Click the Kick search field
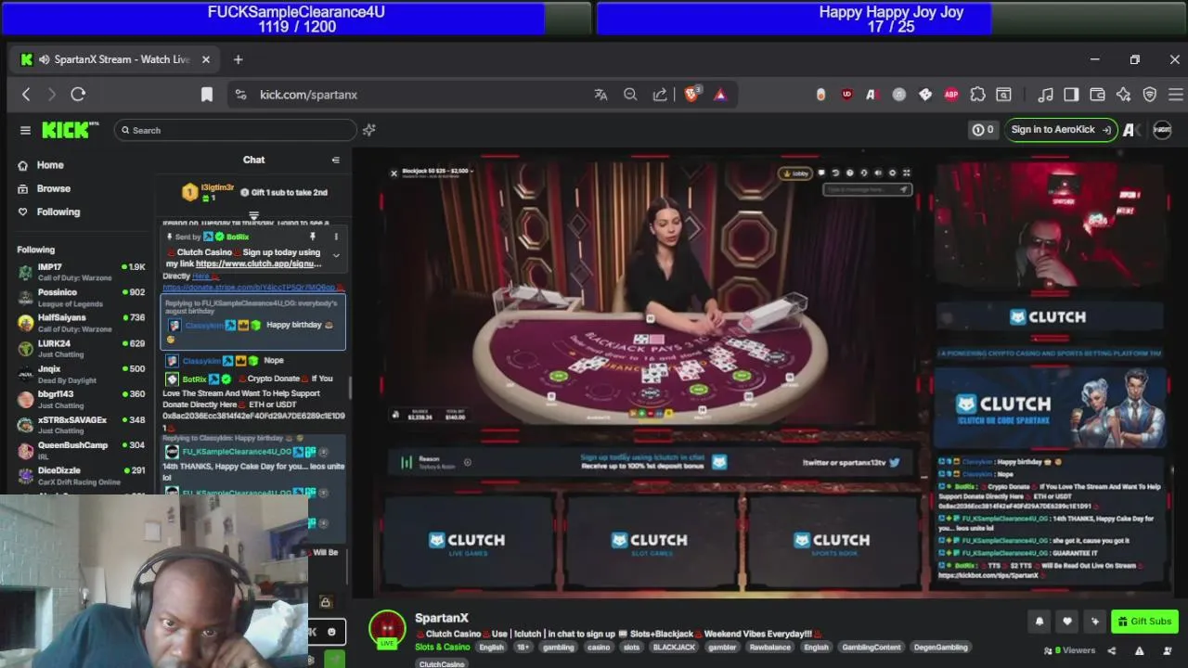This screenshot has height=668, width=1188. click(x=234, y=130)
